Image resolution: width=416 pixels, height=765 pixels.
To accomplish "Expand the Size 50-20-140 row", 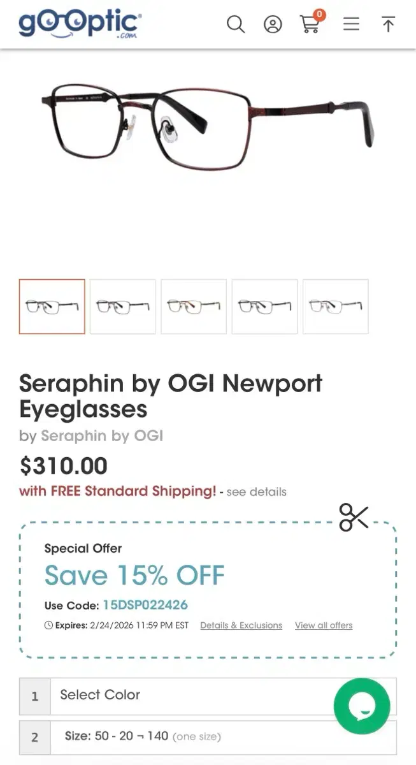I will 208,737.
